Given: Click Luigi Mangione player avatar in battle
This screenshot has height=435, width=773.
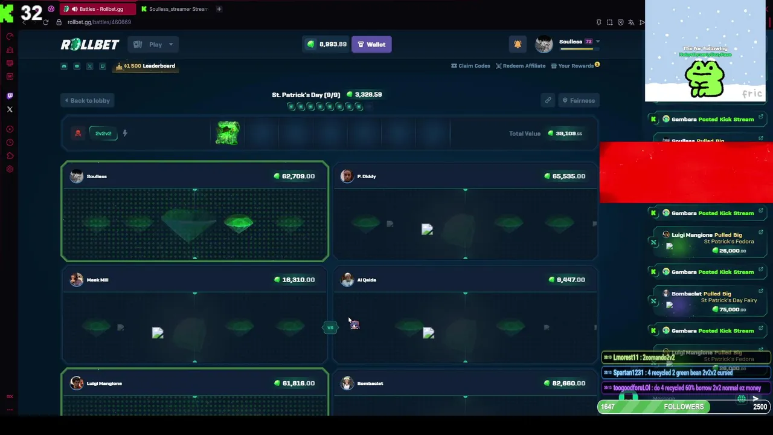Looking at the screenshot, I should pyautogui.click(x=77, y=383).
